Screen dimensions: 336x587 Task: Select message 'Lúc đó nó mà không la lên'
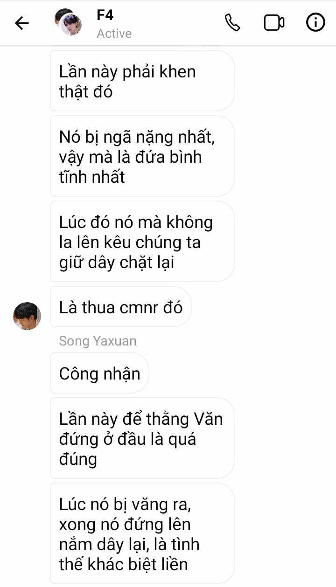142,242
